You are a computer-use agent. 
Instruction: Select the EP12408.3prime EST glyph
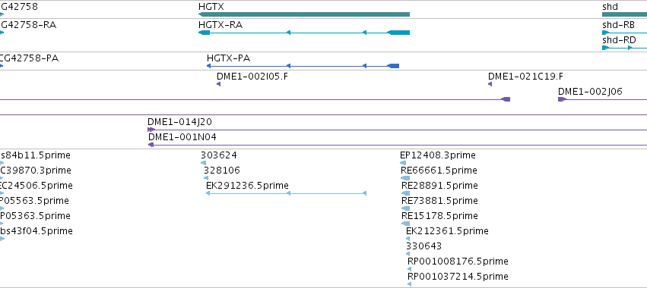tap(403, 163)
